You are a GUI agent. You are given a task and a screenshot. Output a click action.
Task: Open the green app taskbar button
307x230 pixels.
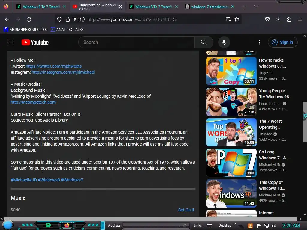pos(48,225)
